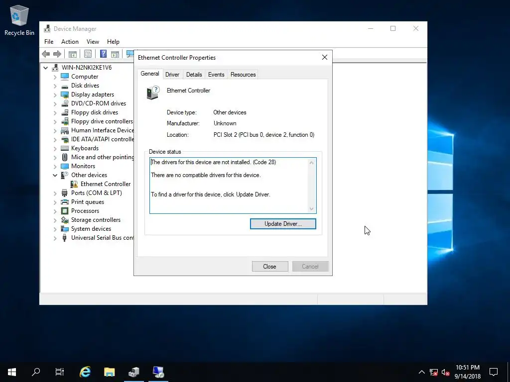Screen dimensions: 510x382
Task: Click the Monitors icon in device tree
Action: pos(65,166)
